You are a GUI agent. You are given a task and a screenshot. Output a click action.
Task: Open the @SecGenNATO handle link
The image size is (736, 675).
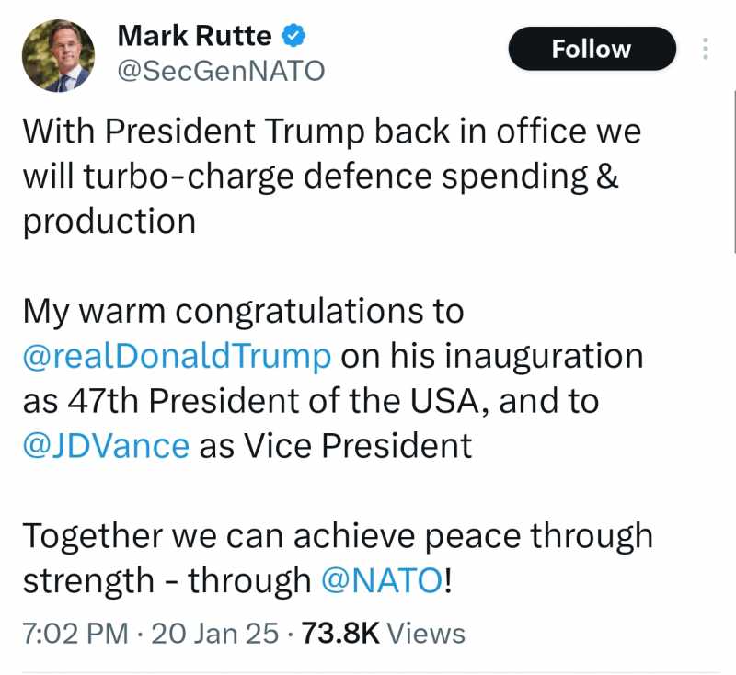pyautogui.click(x=221, y=71)
